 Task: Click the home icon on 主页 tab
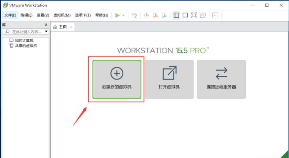point(55,27)
